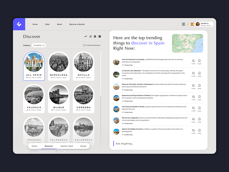Open Spotter Feed tab
The width and height of the screenshot is (229, 172).
(x=67, y=146)
